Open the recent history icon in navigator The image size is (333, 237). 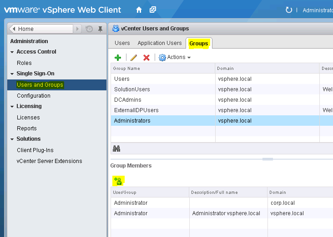pyautogui.click(x=89, y=29)
